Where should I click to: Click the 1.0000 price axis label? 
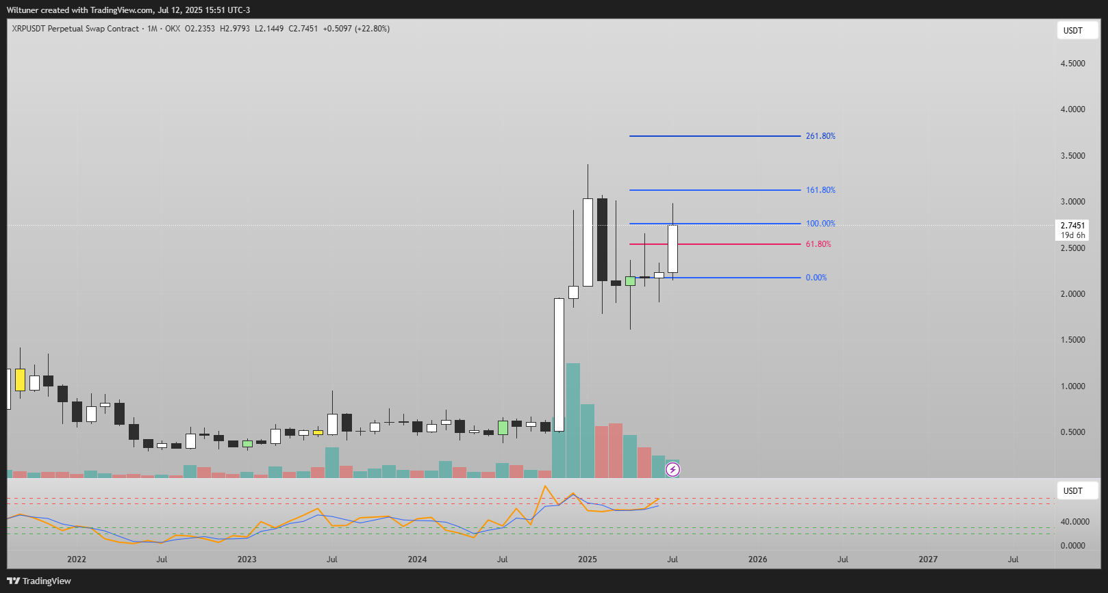(x=1072, y=386)
